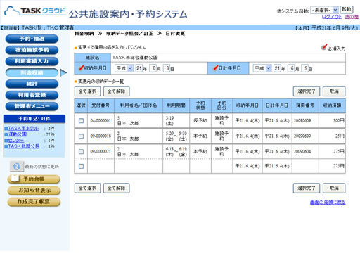
Task: Click the お知らせ表示 button
Action: tap(34, 191)
